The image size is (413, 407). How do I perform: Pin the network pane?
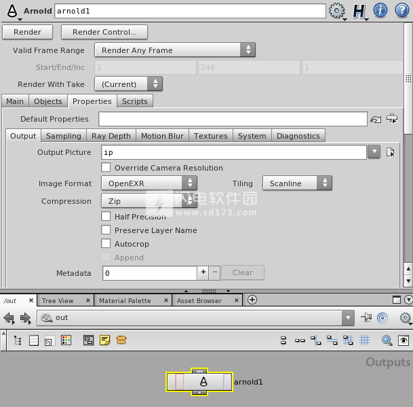[366, 317]
